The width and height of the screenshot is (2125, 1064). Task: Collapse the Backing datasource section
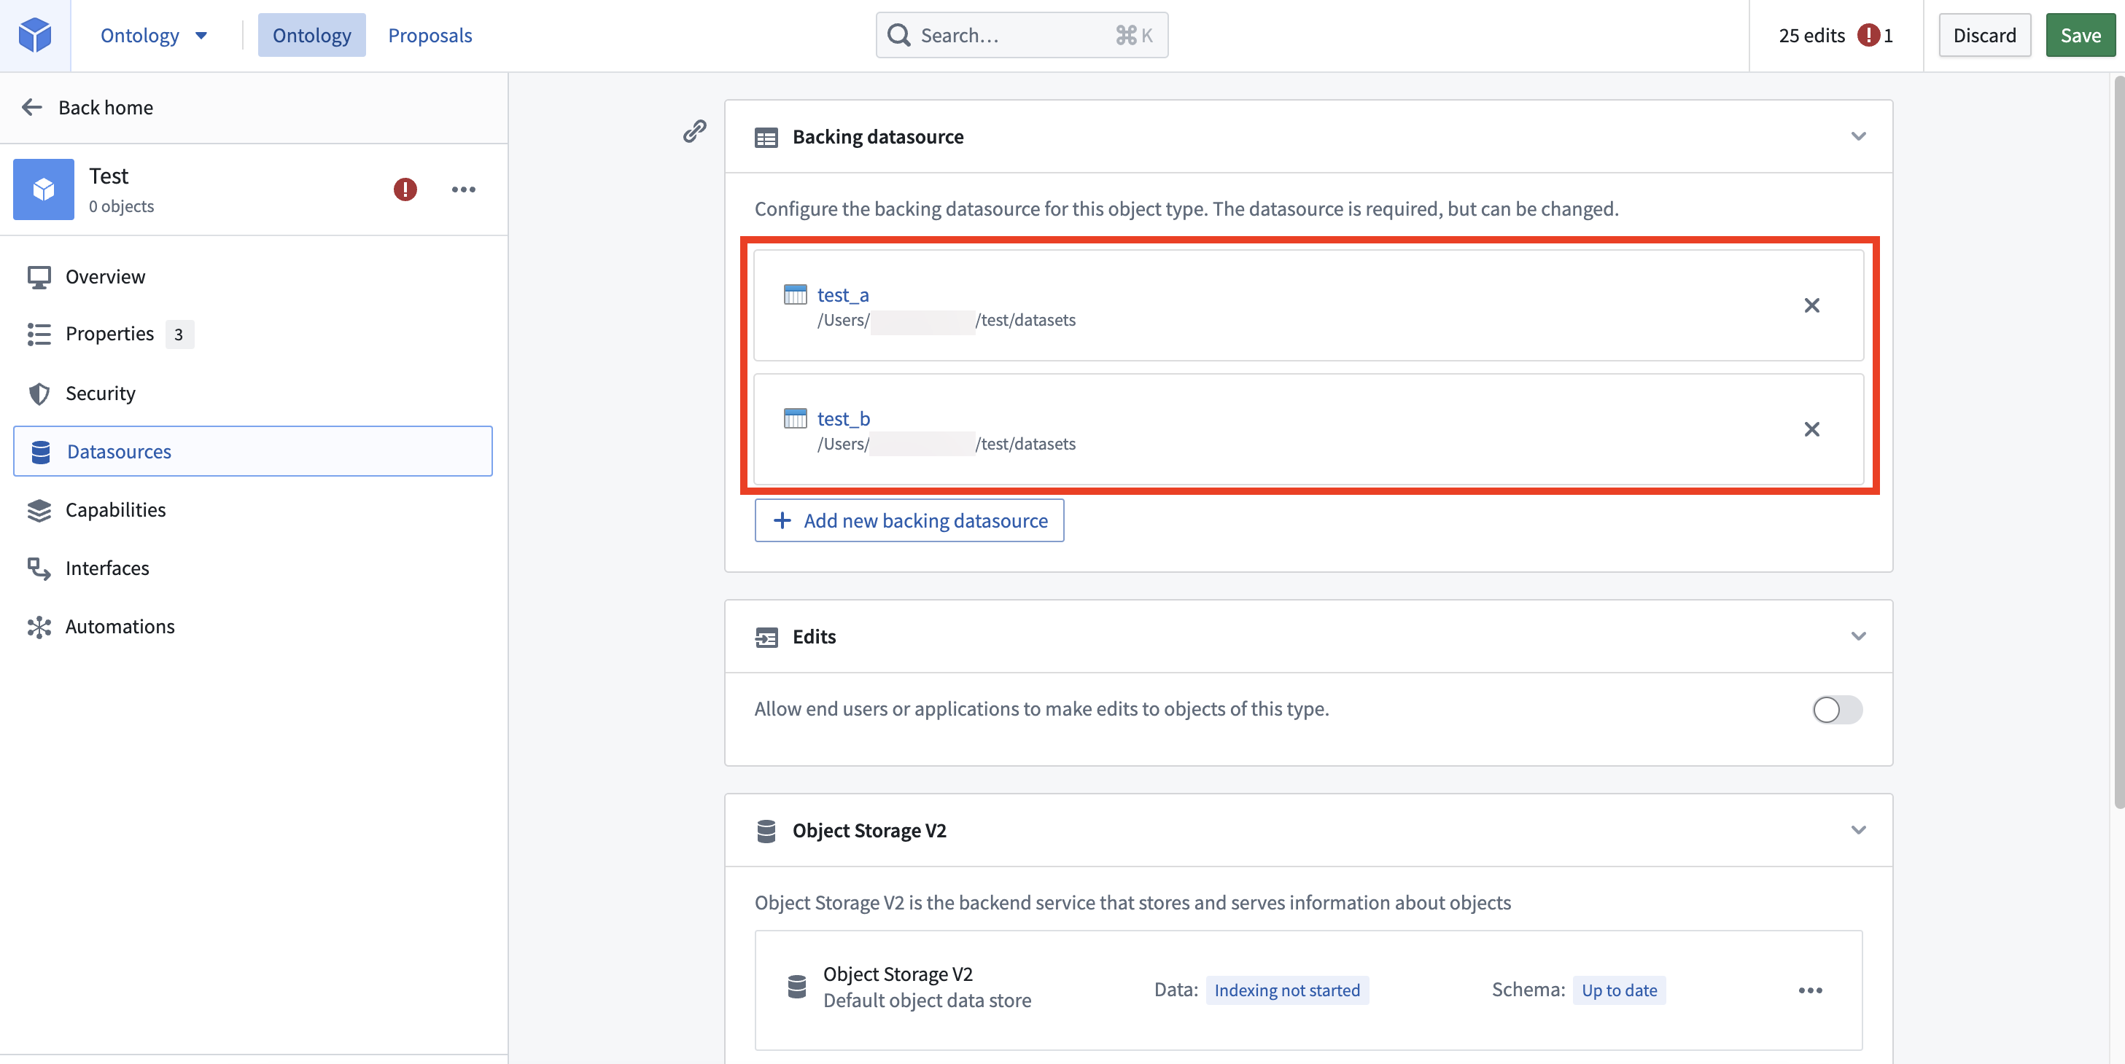(x=1857, y=136)
